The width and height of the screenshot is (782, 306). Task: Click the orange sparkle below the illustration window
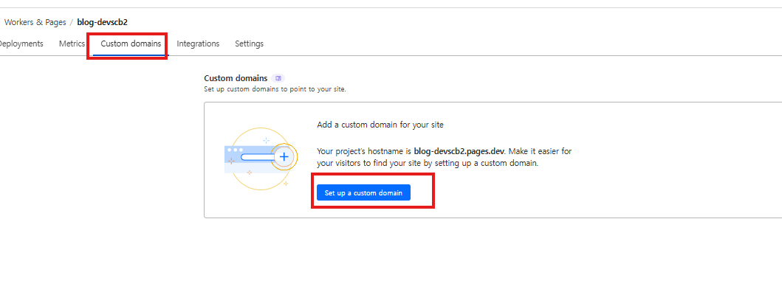(249, 173)
